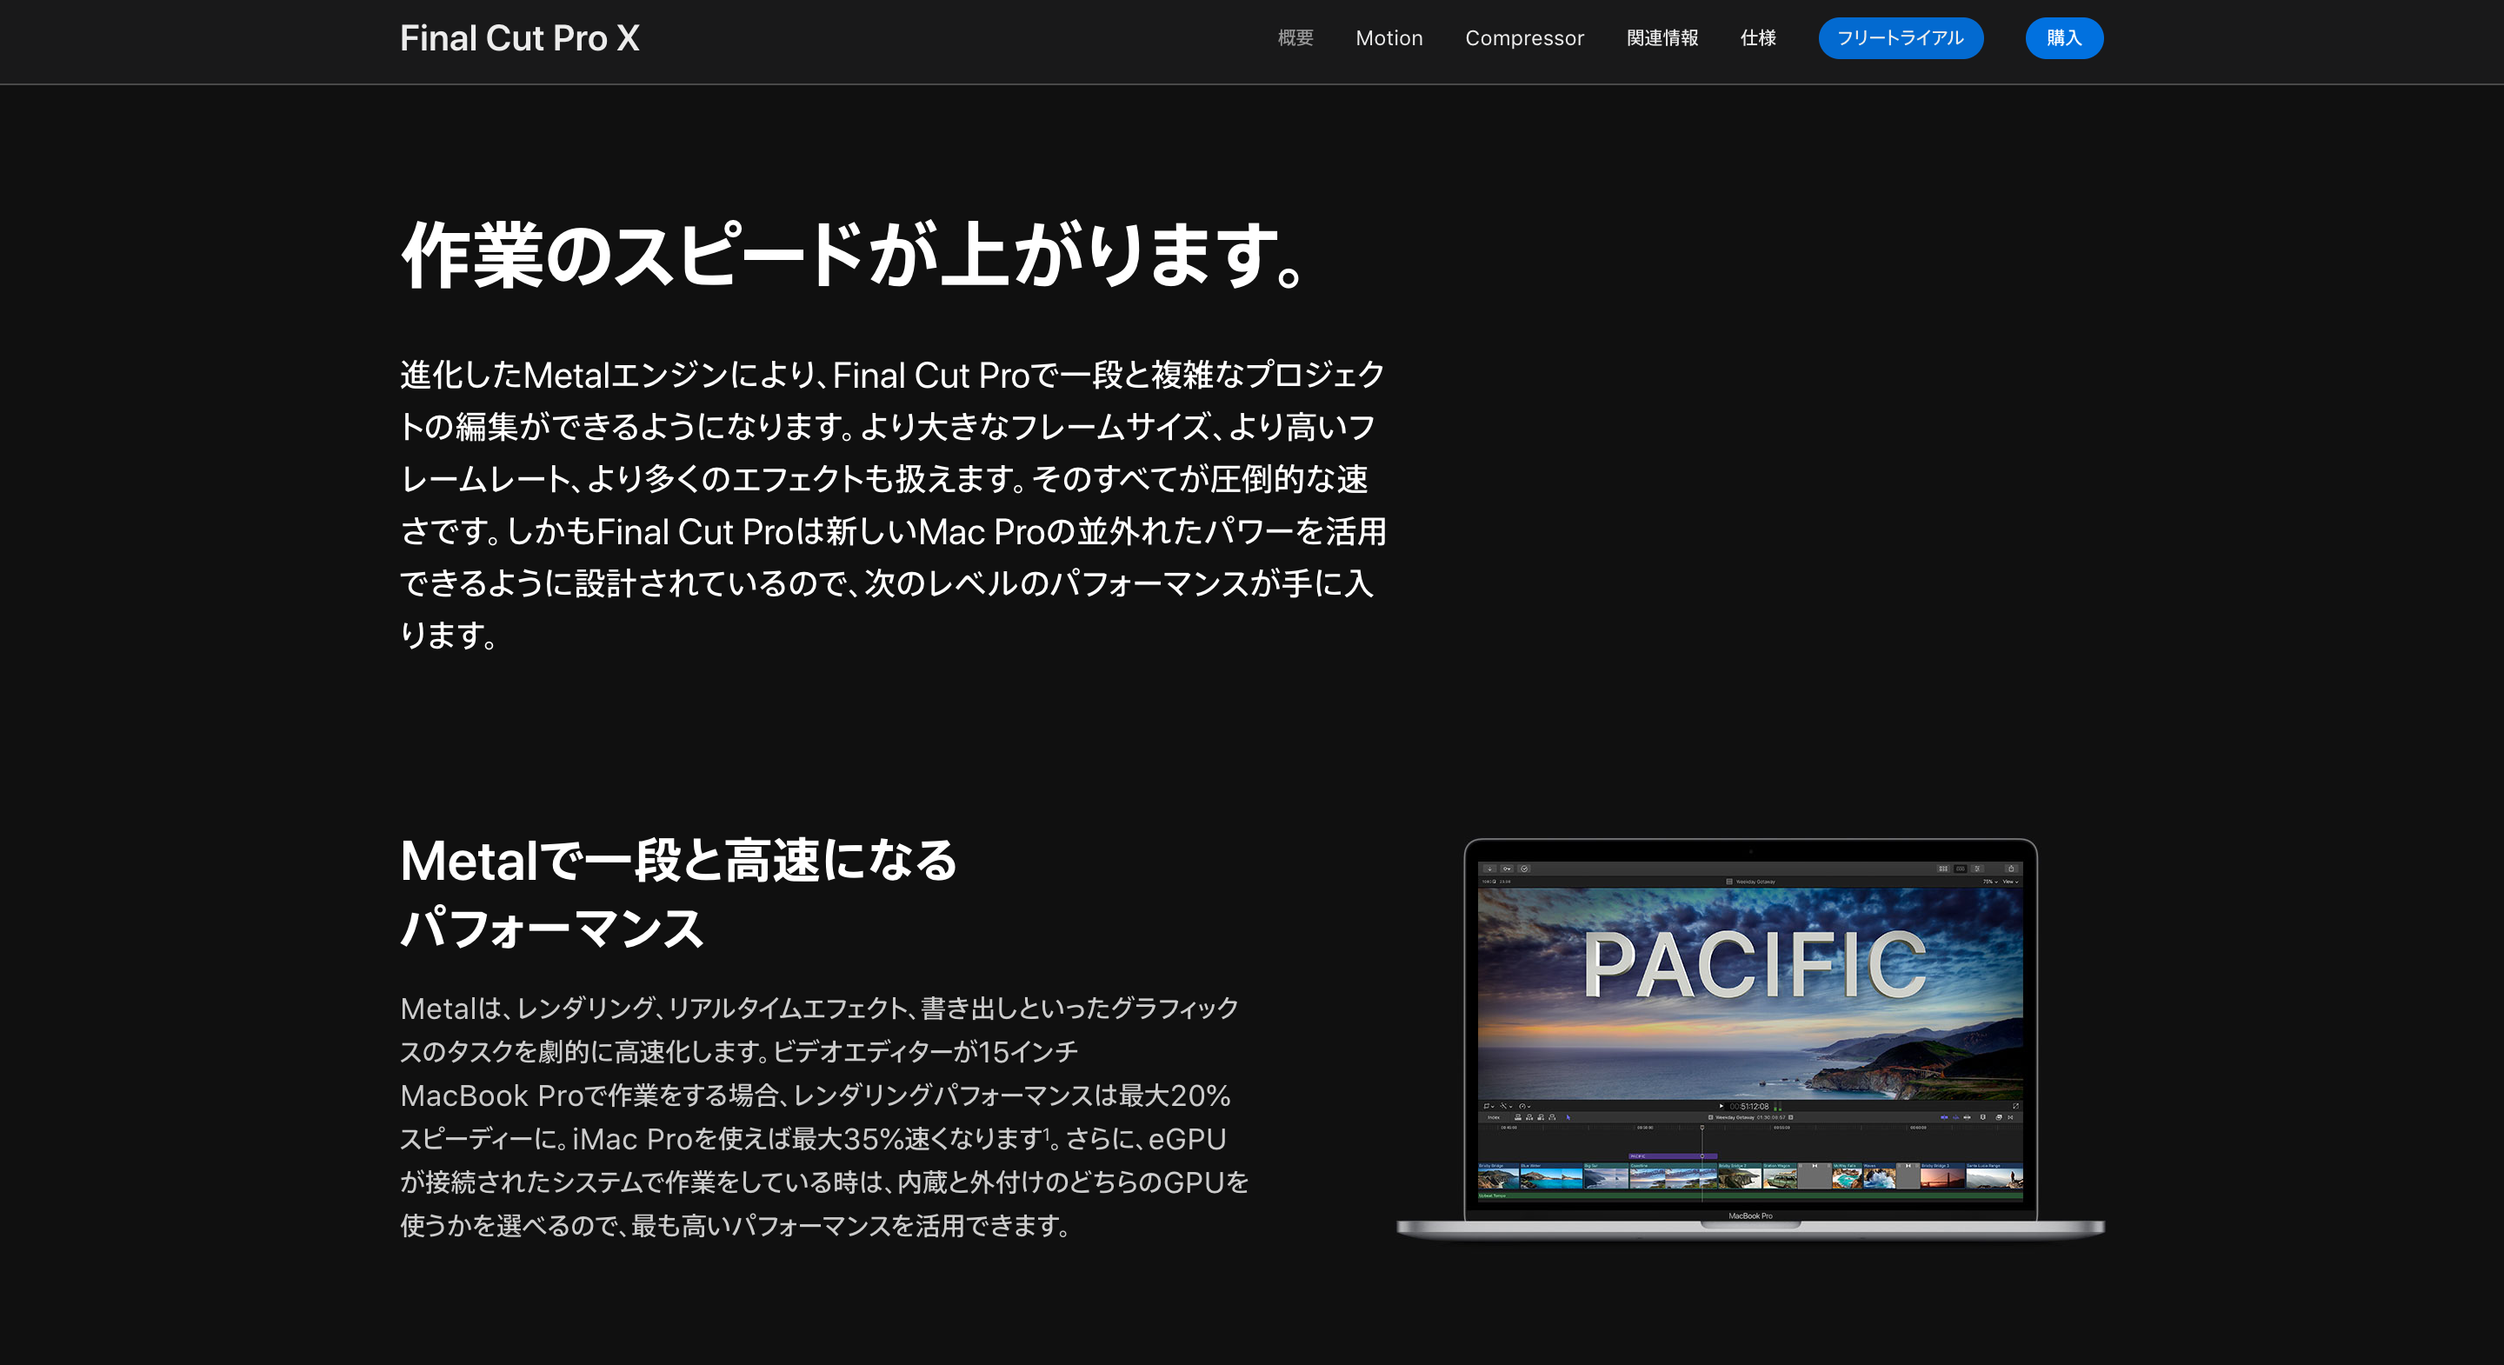Viewport: 2504px width, 1365px height.
Task: Open the Final Cut Pro X title link
Action: [519, 38]
